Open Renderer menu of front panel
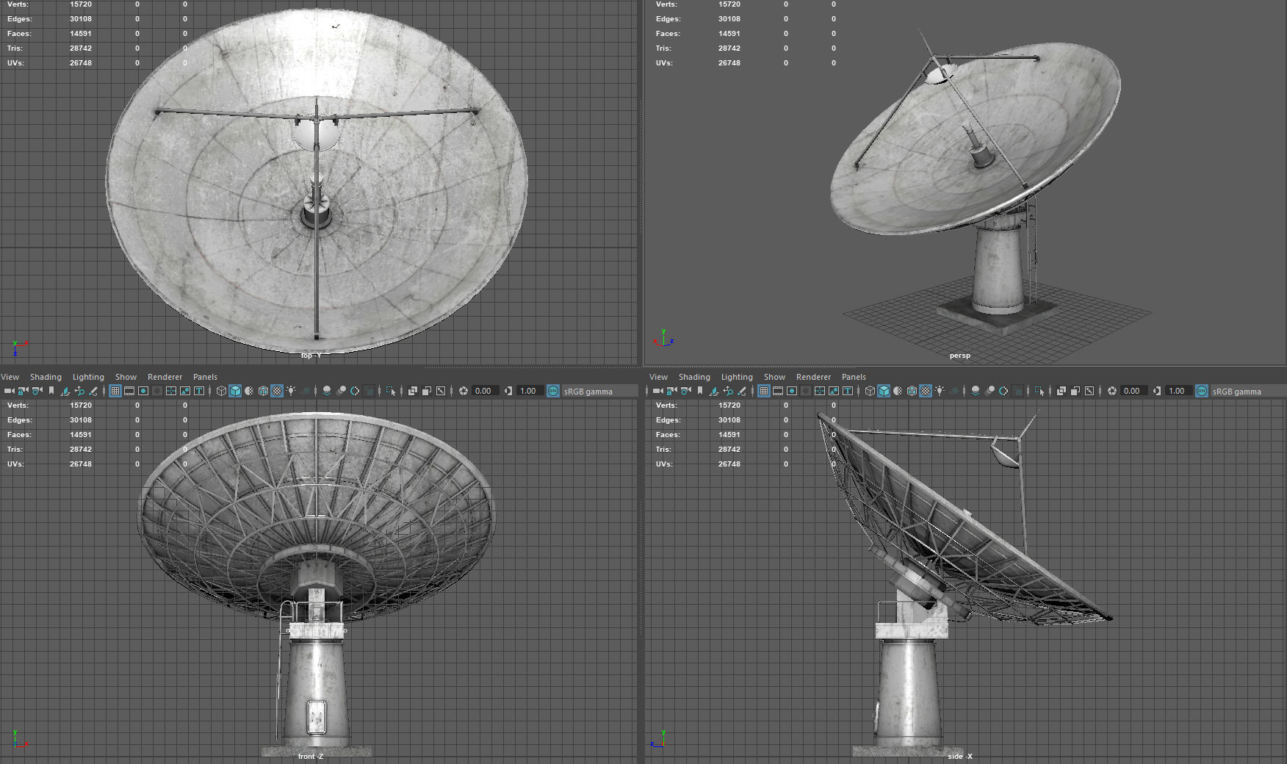Image resolution: width=1287 pixels, height=764 pixels. tap(165, 377)
